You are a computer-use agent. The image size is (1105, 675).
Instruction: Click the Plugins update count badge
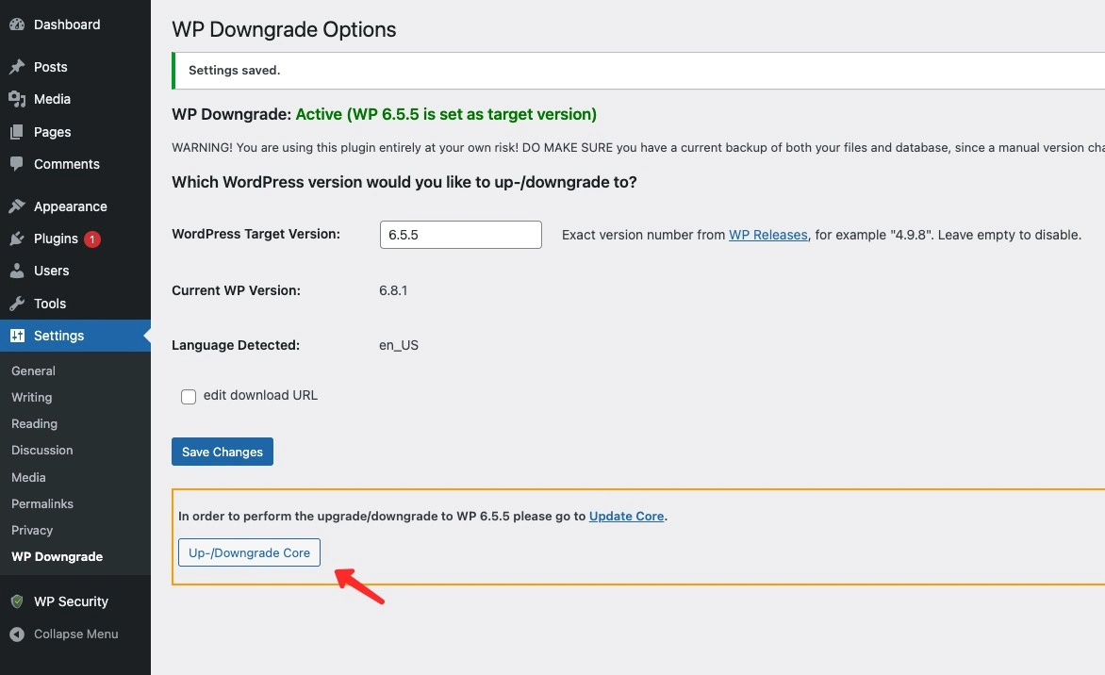(x=91, y=239)
